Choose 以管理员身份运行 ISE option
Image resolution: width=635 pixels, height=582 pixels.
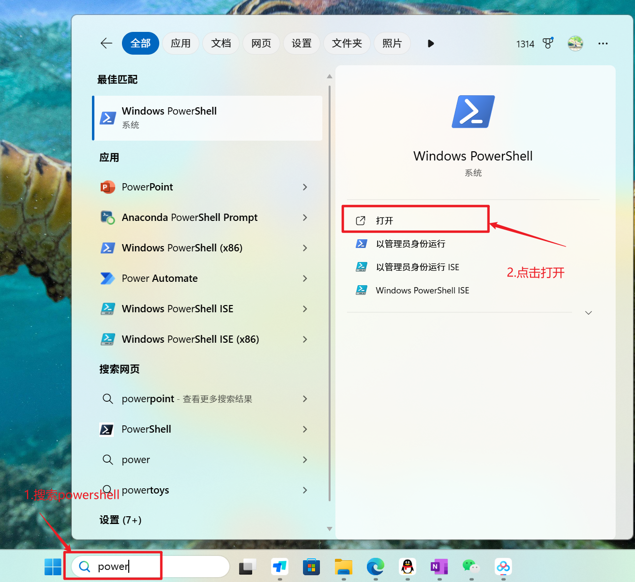(418, 267)
